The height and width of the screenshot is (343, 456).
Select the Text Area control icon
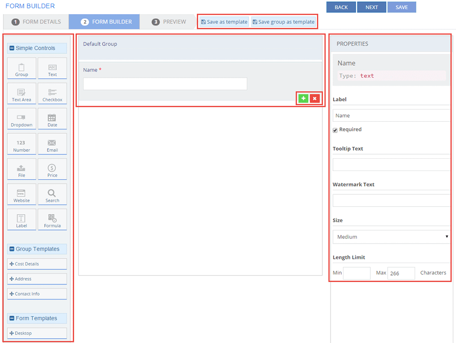click(21, 94)
